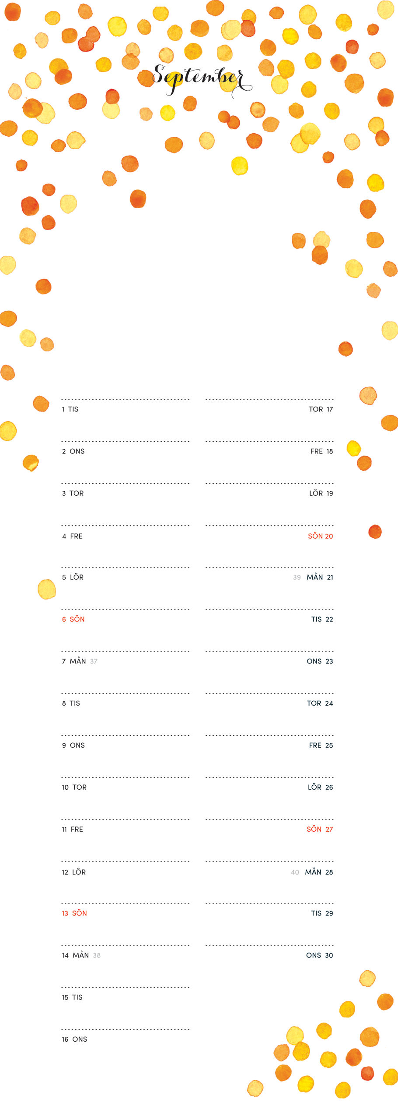Select the 8 TIS date entry
This screenshot has width=398, height=1103.
point(71,703)
